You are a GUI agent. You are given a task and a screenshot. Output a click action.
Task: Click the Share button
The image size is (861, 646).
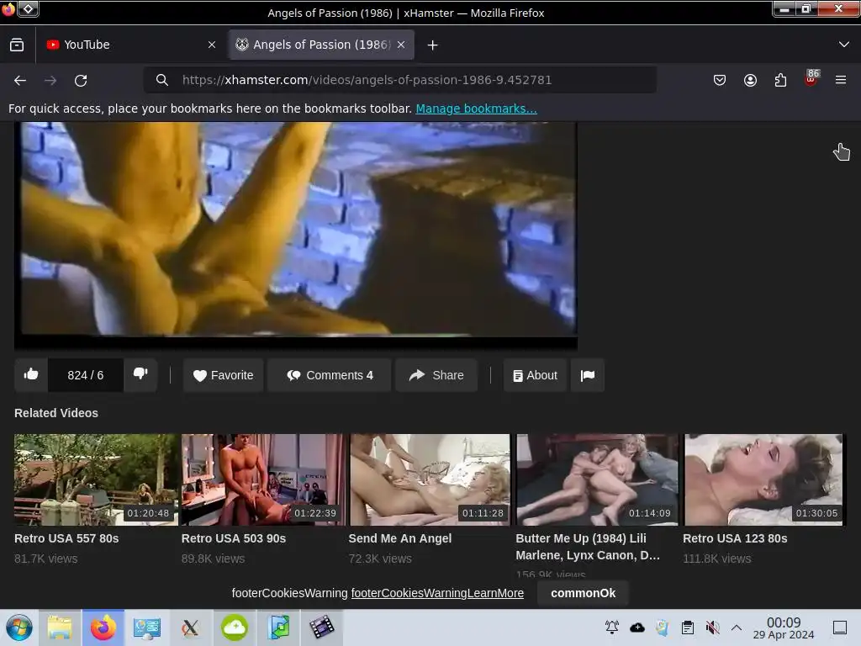point(436,375)
